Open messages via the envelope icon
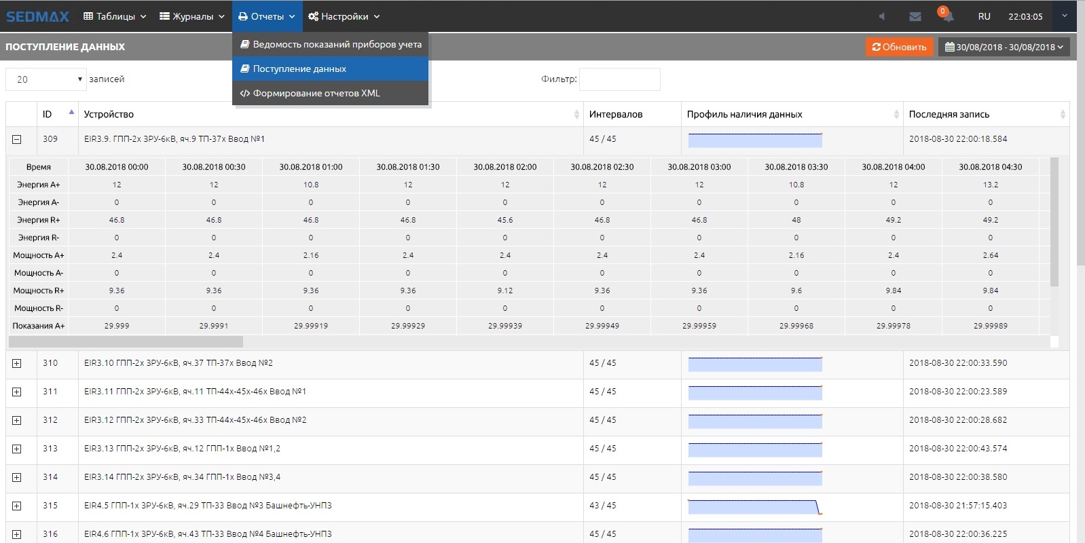This screenshot has width=1085, height=543. coord(915,16)
